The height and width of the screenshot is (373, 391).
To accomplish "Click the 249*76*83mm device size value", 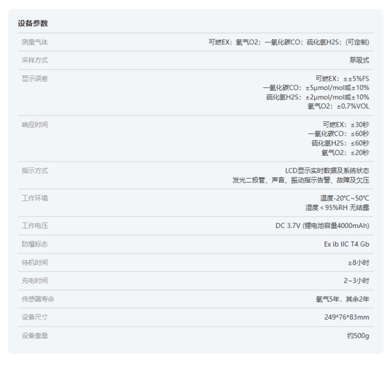I will coord(346,317).
